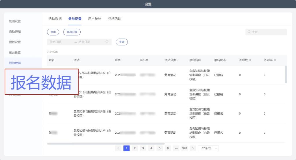This screenshot has height=160, width=296.
Task: Click the magnifier icon in the search box
Action: pyautogui.click(x=249, y=32)
